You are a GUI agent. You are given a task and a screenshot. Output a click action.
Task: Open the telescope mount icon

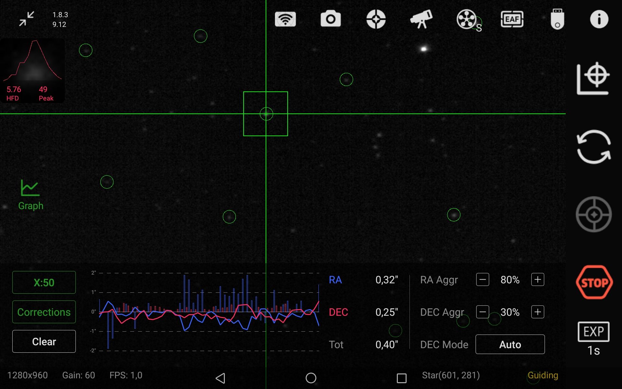(x=421, y=19)
